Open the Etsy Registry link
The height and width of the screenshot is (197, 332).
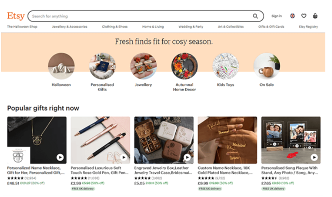pos(308,27)
